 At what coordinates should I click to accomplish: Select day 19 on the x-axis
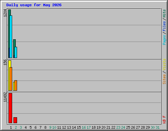pos(98,127)
